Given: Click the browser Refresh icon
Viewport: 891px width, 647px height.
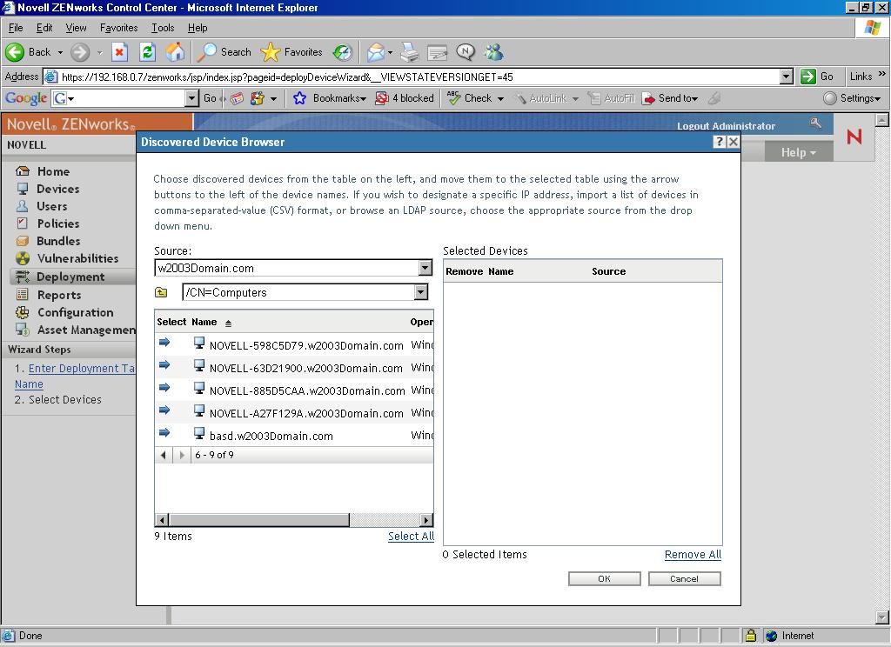Looking at the screenshot, I should click(x=147, y=52).
